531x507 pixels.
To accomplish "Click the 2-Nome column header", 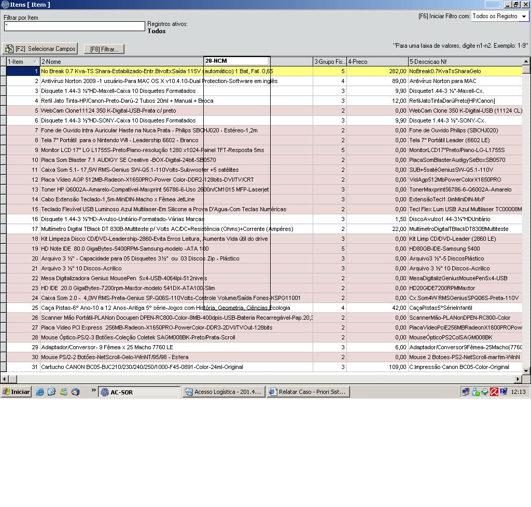I will tap(122, 62).
